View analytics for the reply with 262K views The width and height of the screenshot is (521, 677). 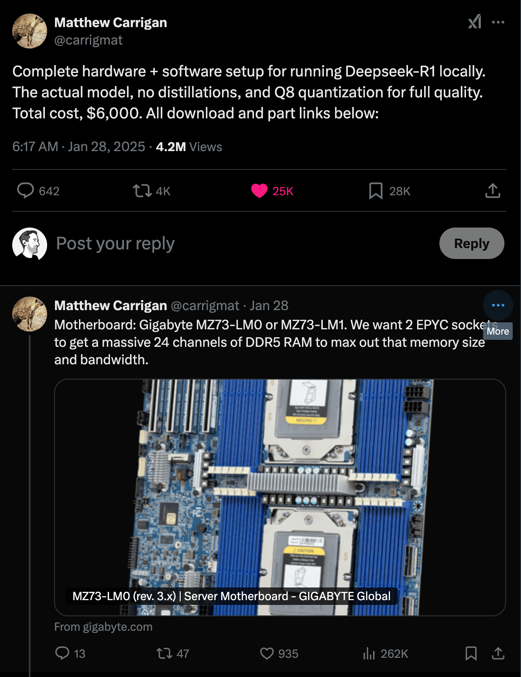[369, 653]
